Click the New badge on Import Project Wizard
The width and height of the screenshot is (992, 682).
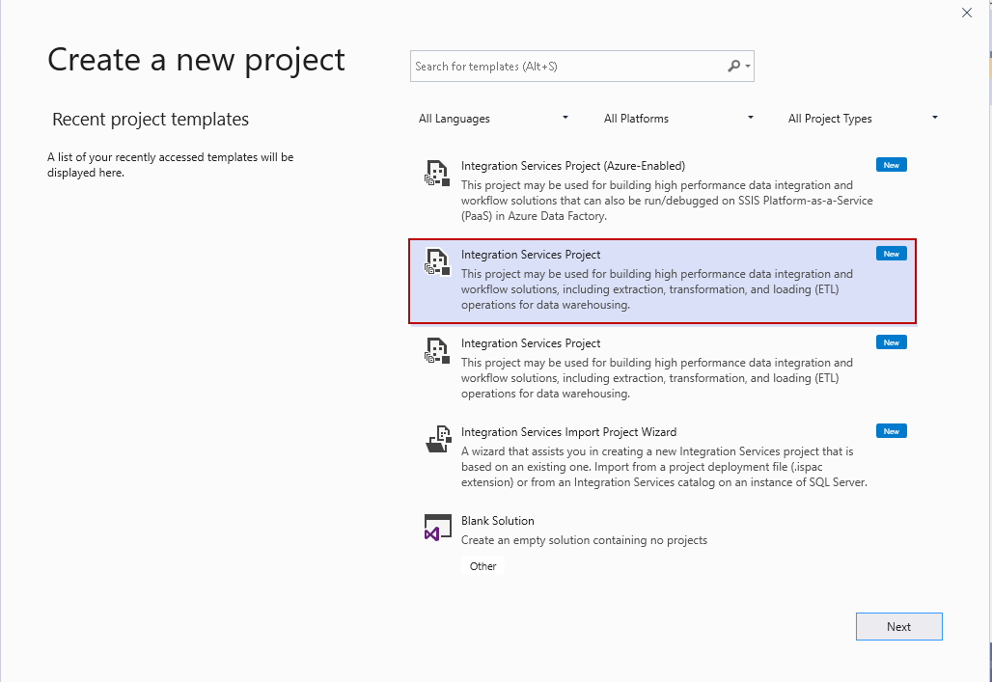(891, 431)
